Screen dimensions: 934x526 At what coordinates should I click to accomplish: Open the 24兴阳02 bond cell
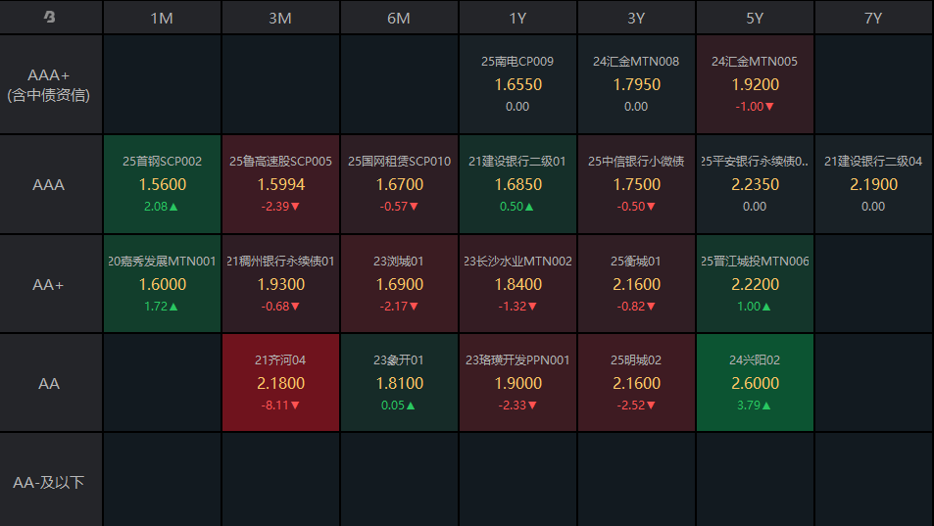[755, 383]
